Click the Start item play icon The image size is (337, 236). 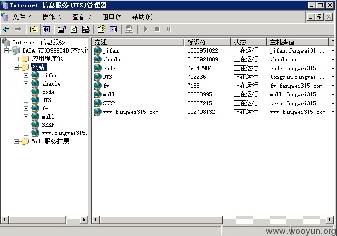146,29
